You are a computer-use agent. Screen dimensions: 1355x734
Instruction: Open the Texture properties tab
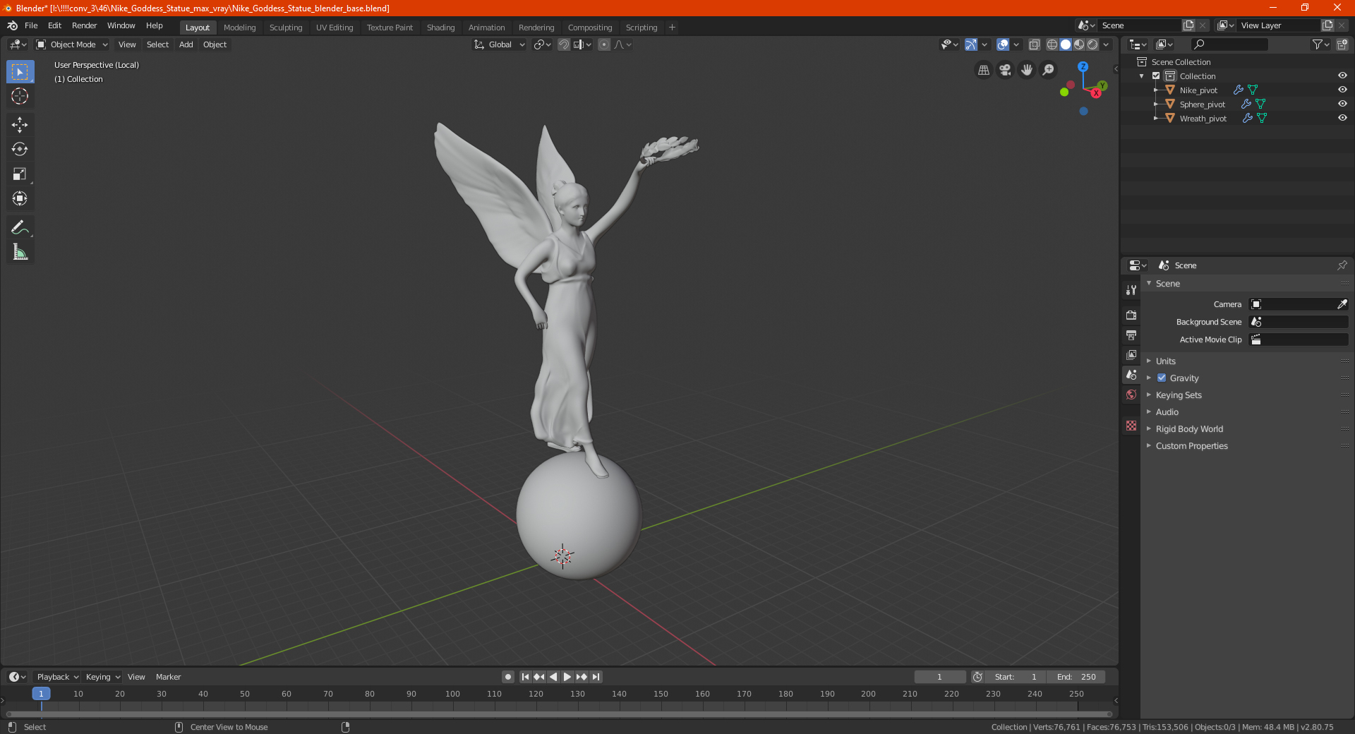[1131, 426]
